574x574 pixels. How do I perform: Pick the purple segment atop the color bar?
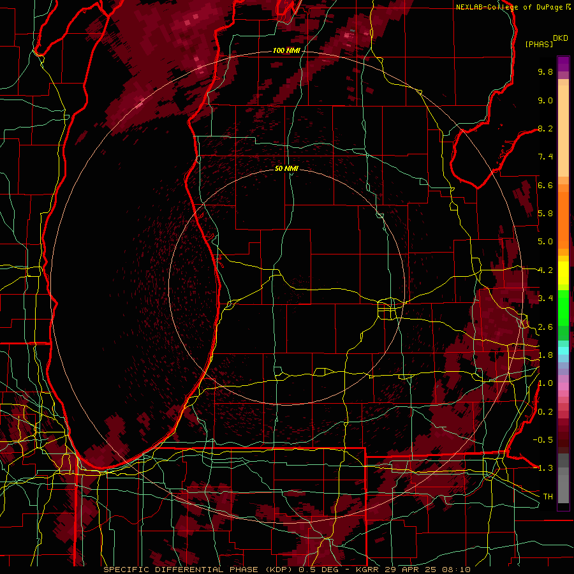(x=563, y=64)
